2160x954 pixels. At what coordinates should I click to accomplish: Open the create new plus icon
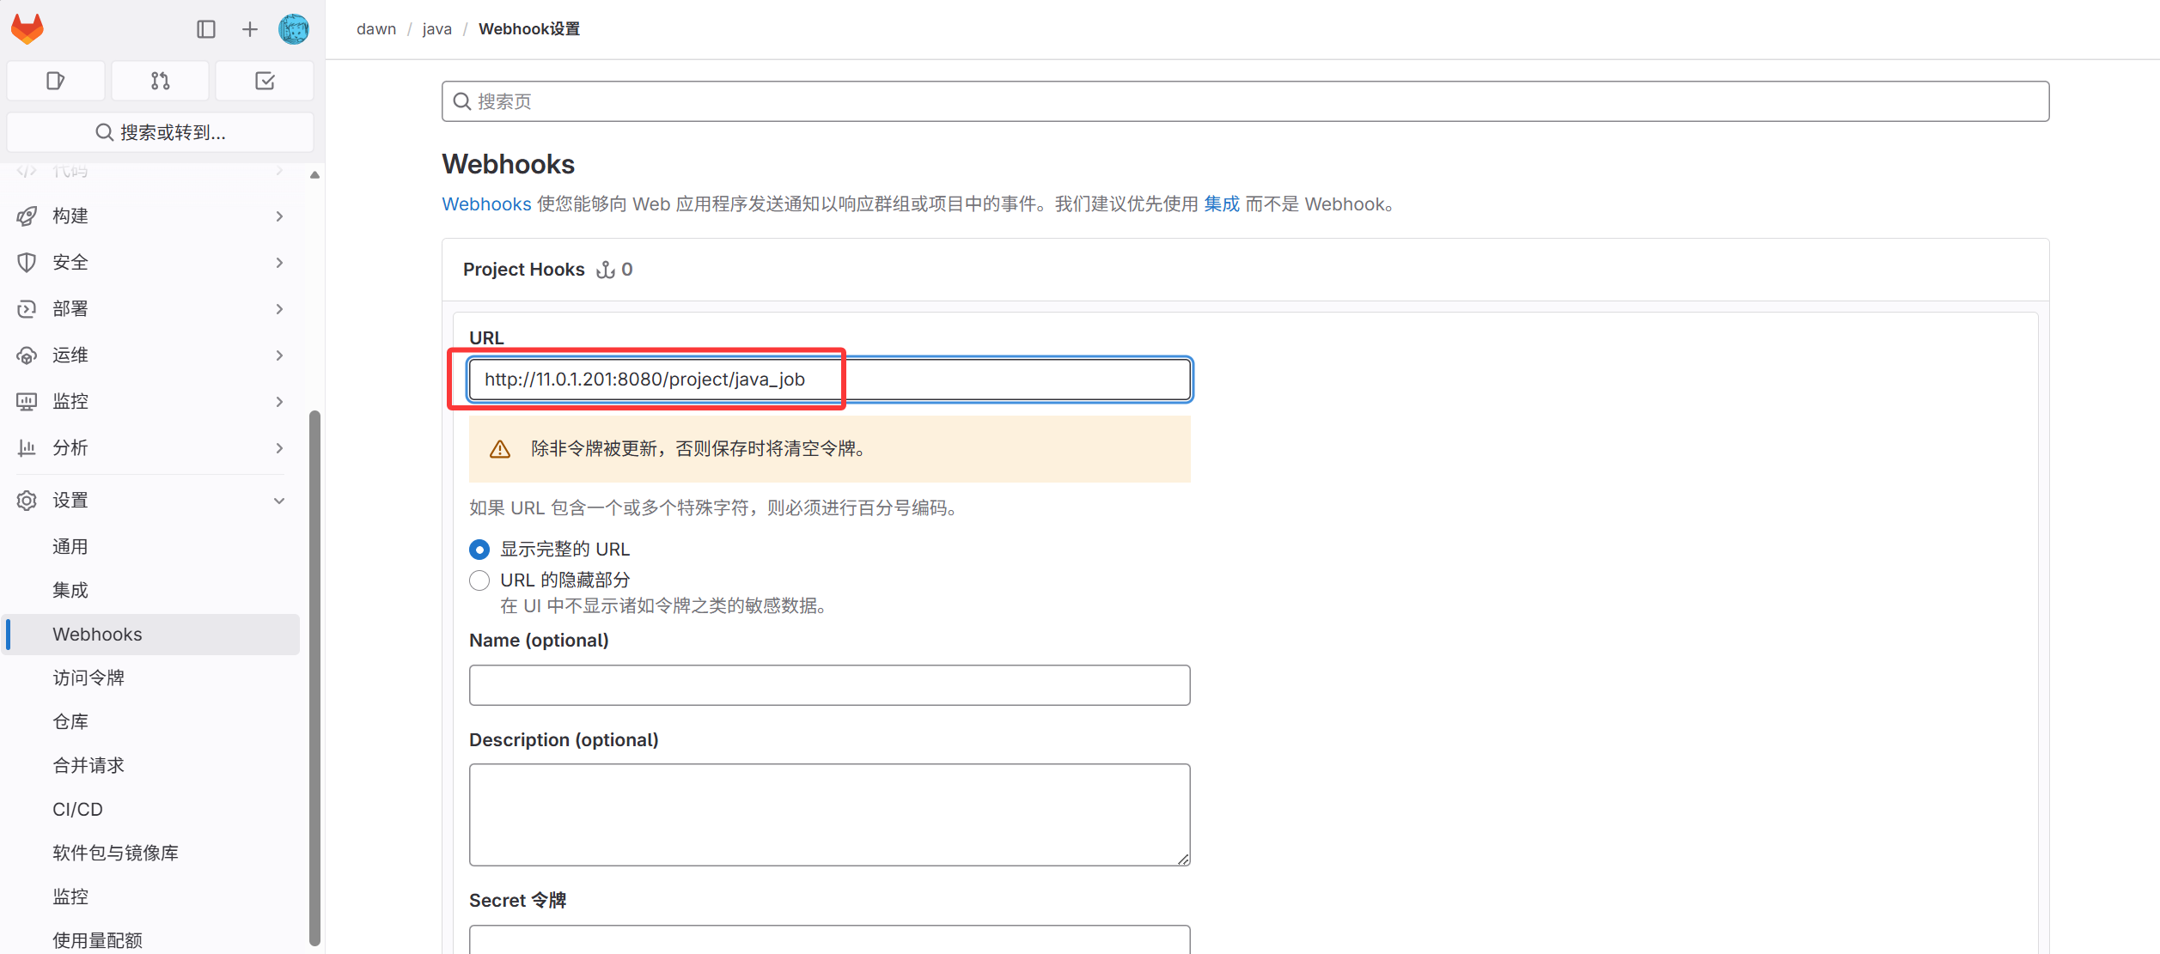click(250, 29)
